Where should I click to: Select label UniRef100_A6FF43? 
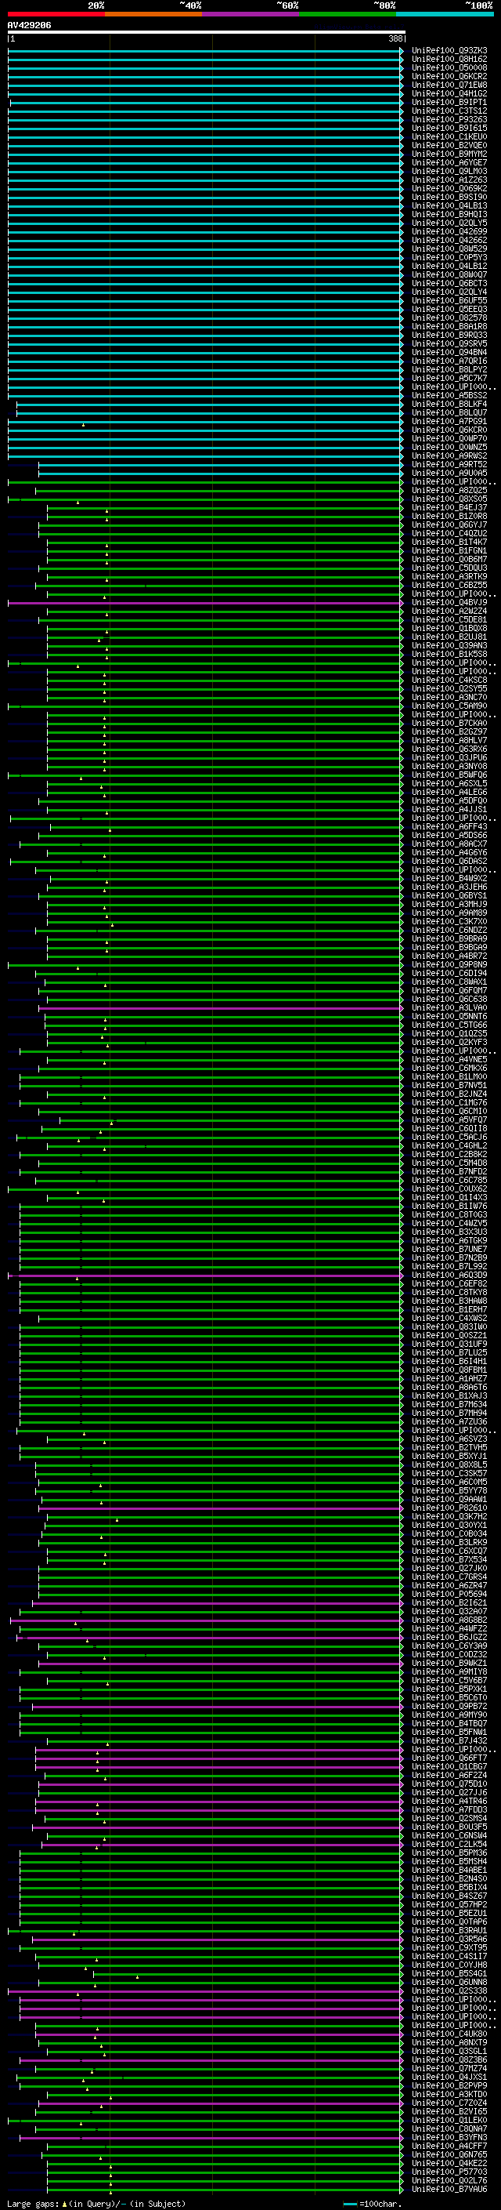click(449, 827)
